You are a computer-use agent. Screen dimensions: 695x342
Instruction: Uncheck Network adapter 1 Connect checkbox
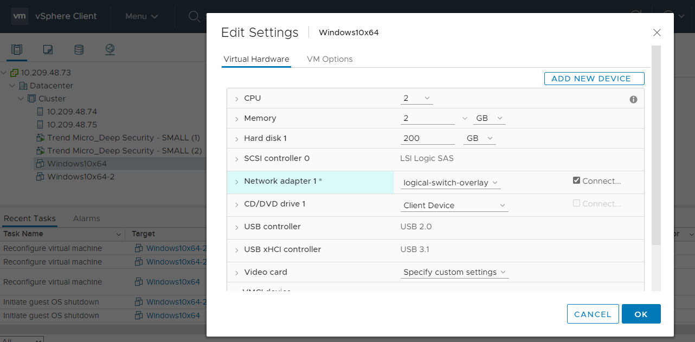coord(576,180)
